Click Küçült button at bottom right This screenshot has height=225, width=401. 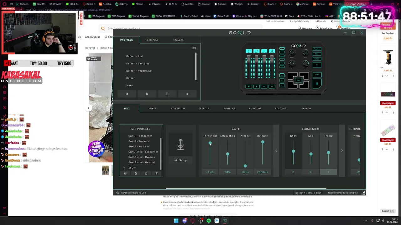(x=388, y=211)
